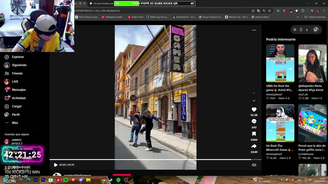The height and width of the screenshot is (184, 328).
Task: Open LIVE section
Action: (x=11, y=82)
